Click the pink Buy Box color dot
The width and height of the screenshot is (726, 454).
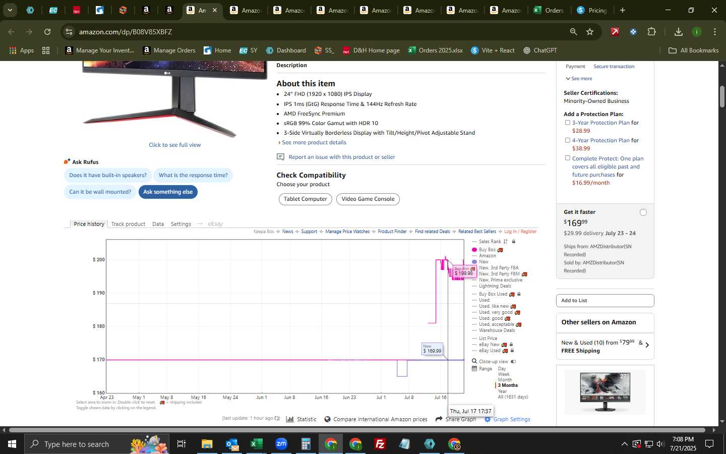[474, 250]
